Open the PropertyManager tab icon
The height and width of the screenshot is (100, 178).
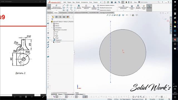[56, 17]
